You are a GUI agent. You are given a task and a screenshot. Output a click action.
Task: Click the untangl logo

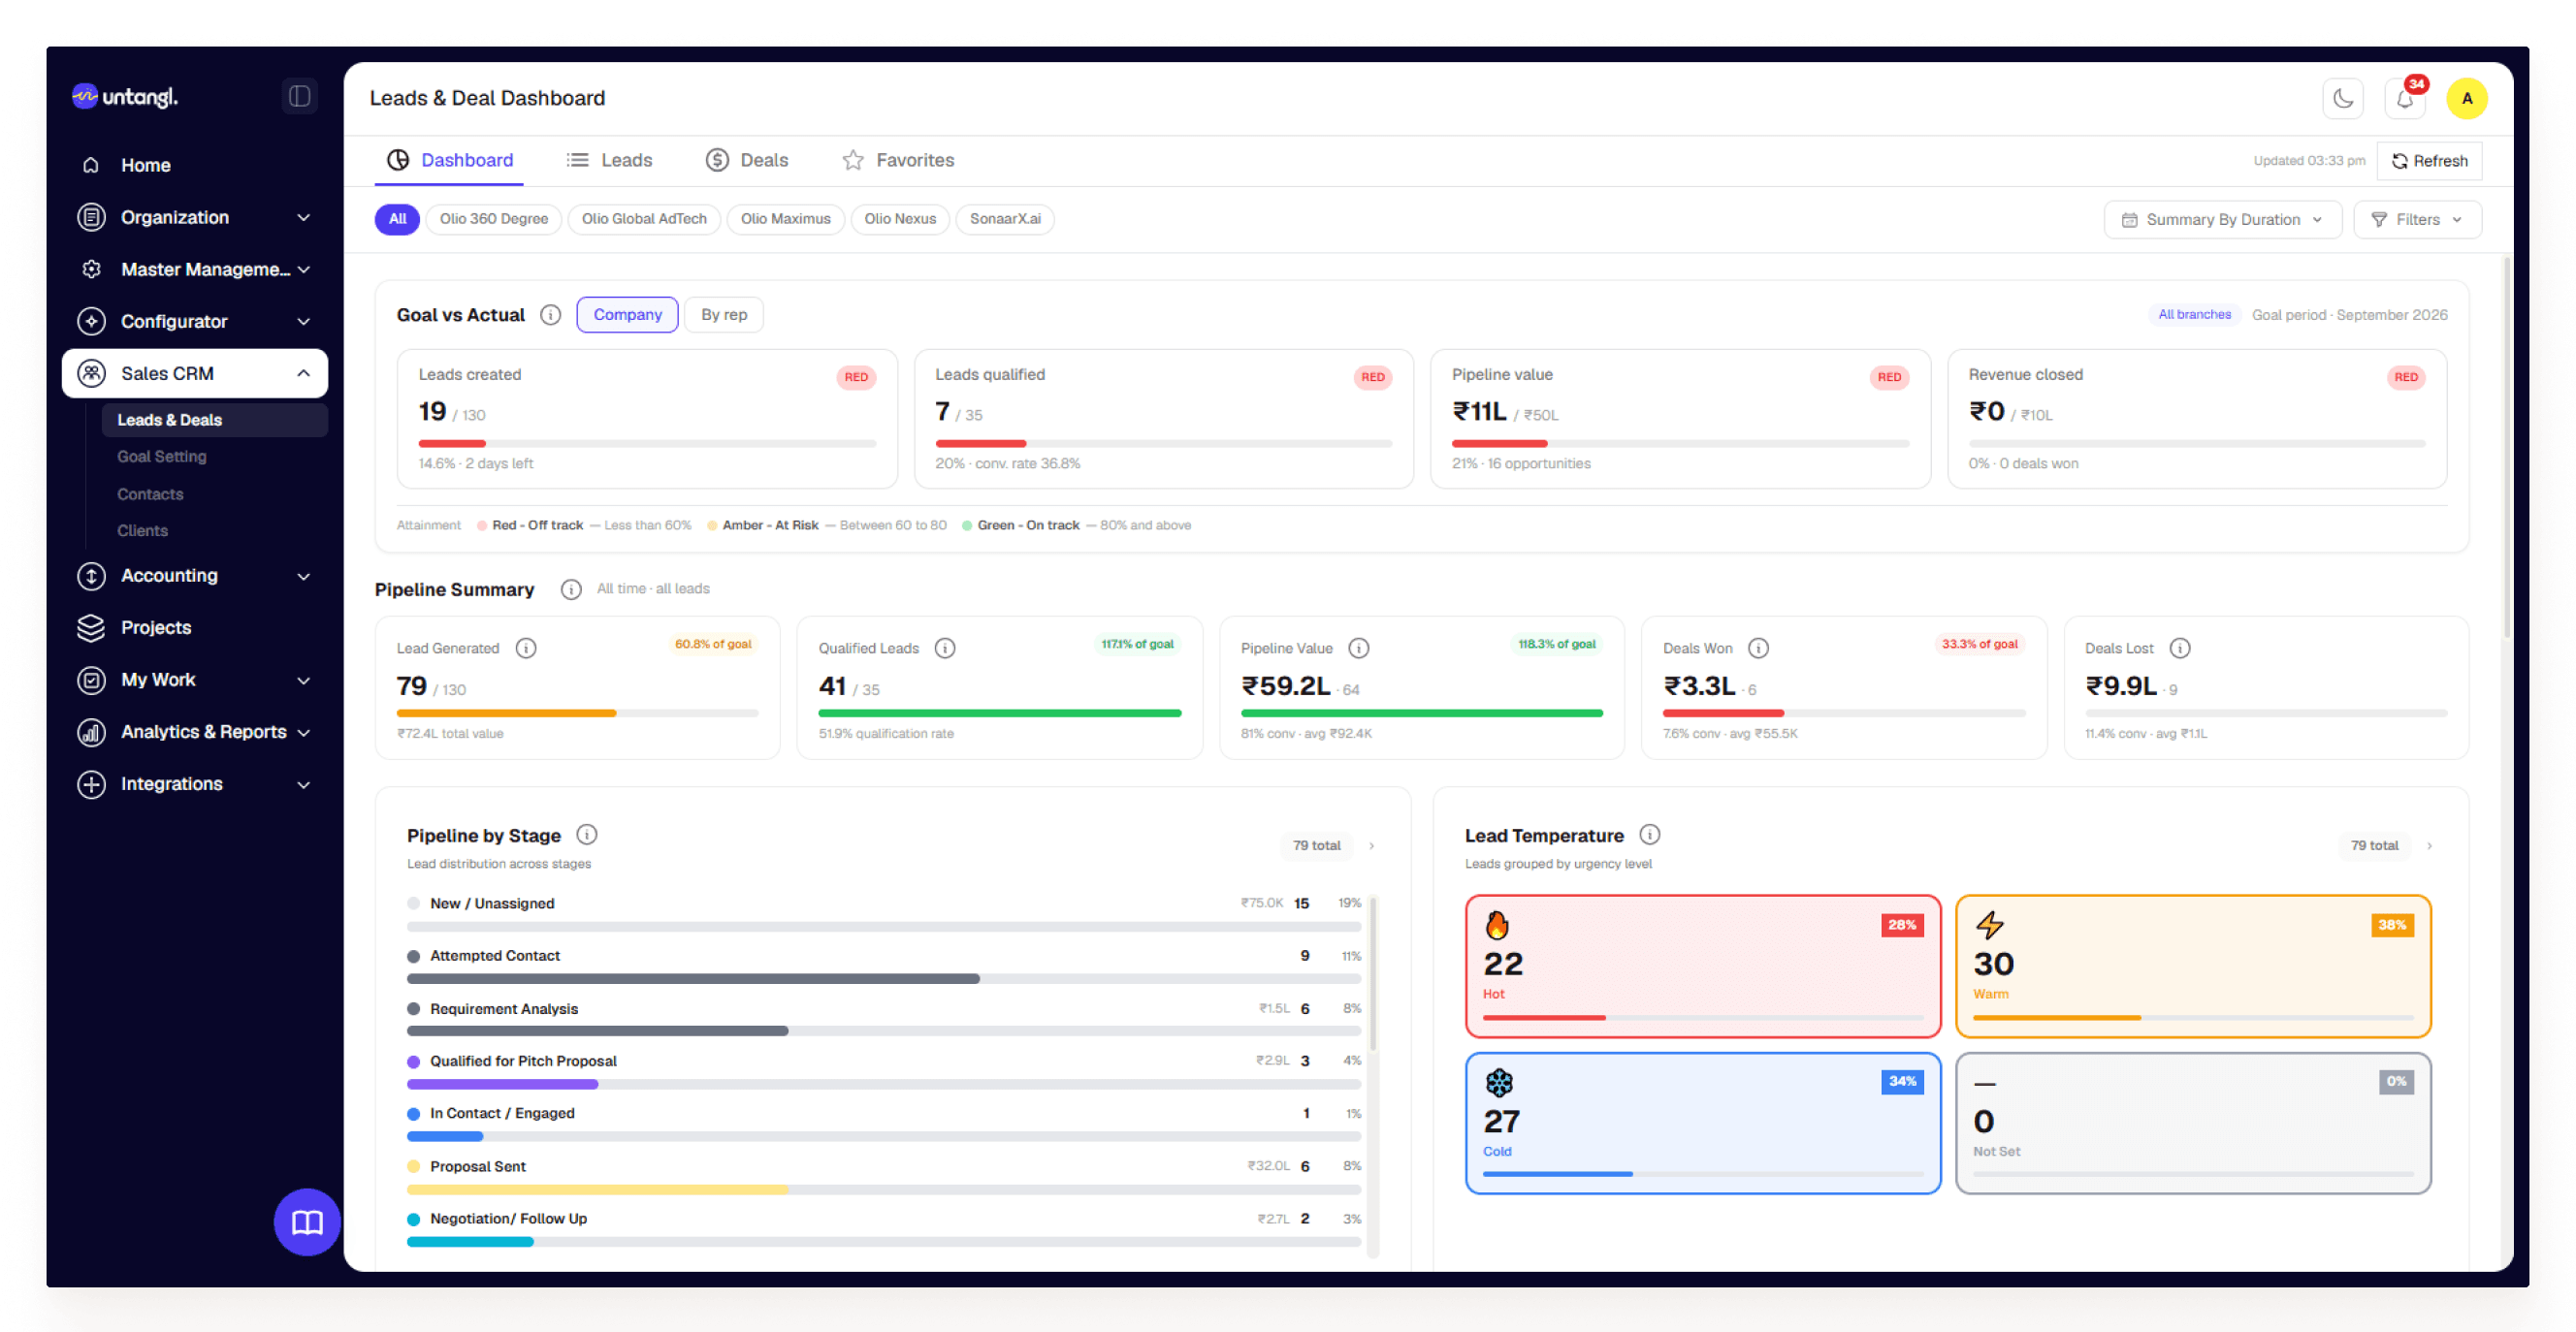tap(125, 96)
